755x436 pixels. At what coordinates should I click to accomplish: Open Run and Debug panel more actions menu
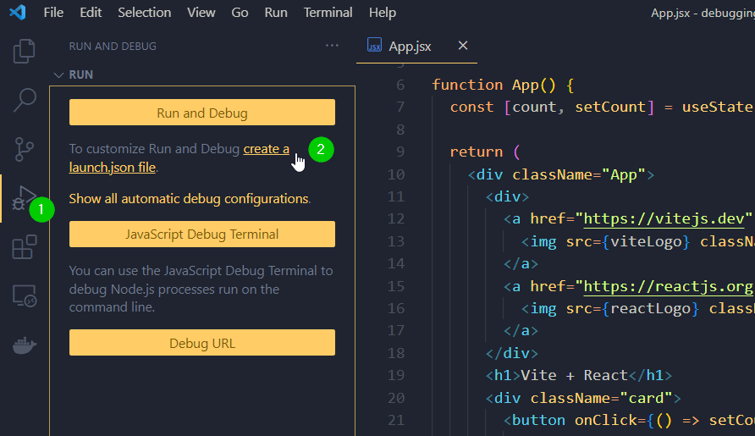click(332, 46)
